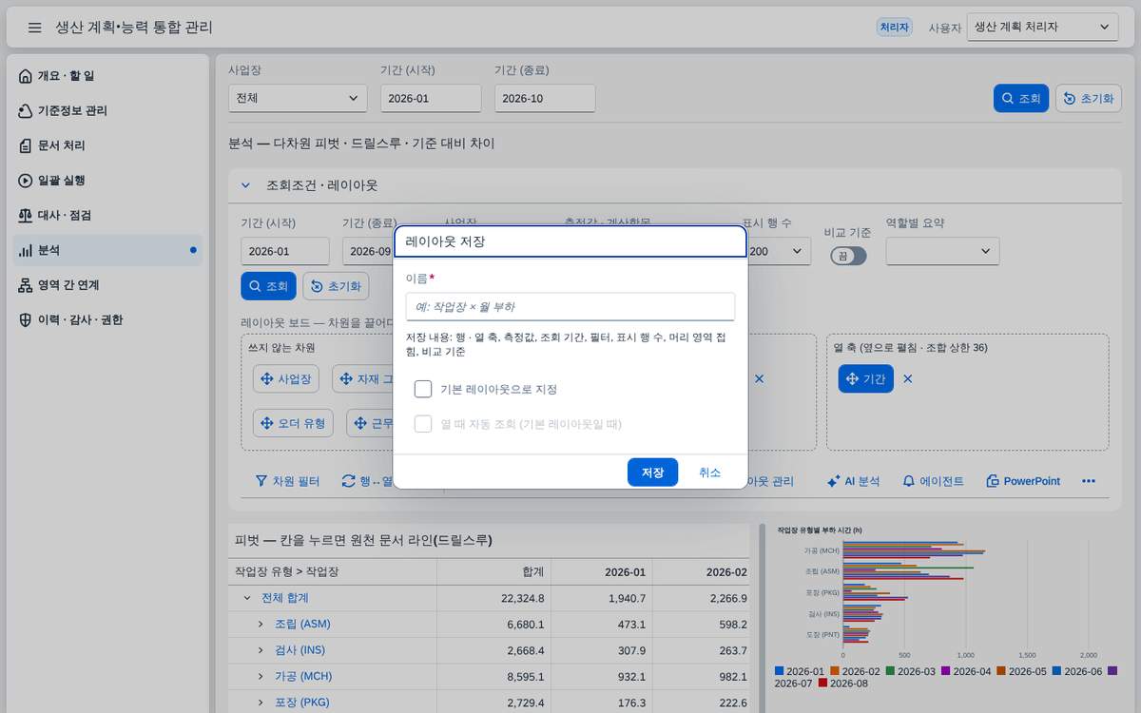Click the 에이전트 bell icon
The width and height of the screenshot is (1141, 713).
908,481
